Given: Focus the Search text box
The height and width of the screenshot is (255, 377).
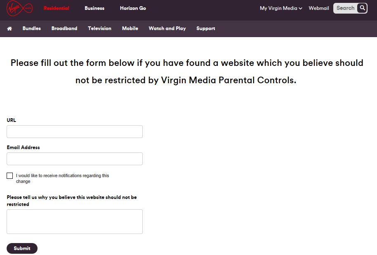Looking at the screenshot, I should coord(346,8).
